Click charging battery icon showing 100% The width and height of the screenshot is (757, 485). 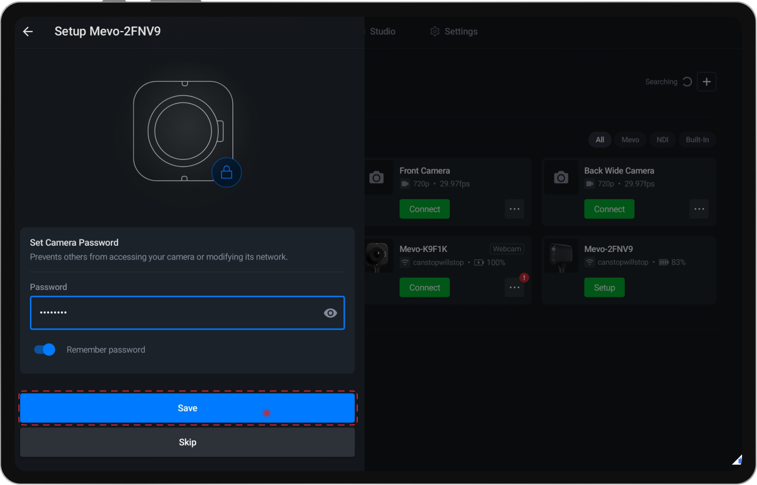coord(479,262)
